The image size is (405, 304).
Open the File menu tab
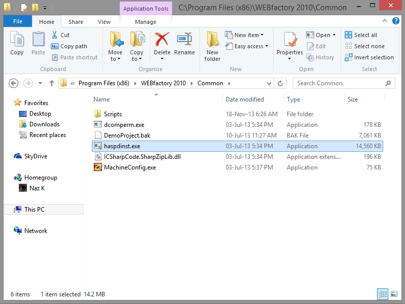[x=18, y=21]
